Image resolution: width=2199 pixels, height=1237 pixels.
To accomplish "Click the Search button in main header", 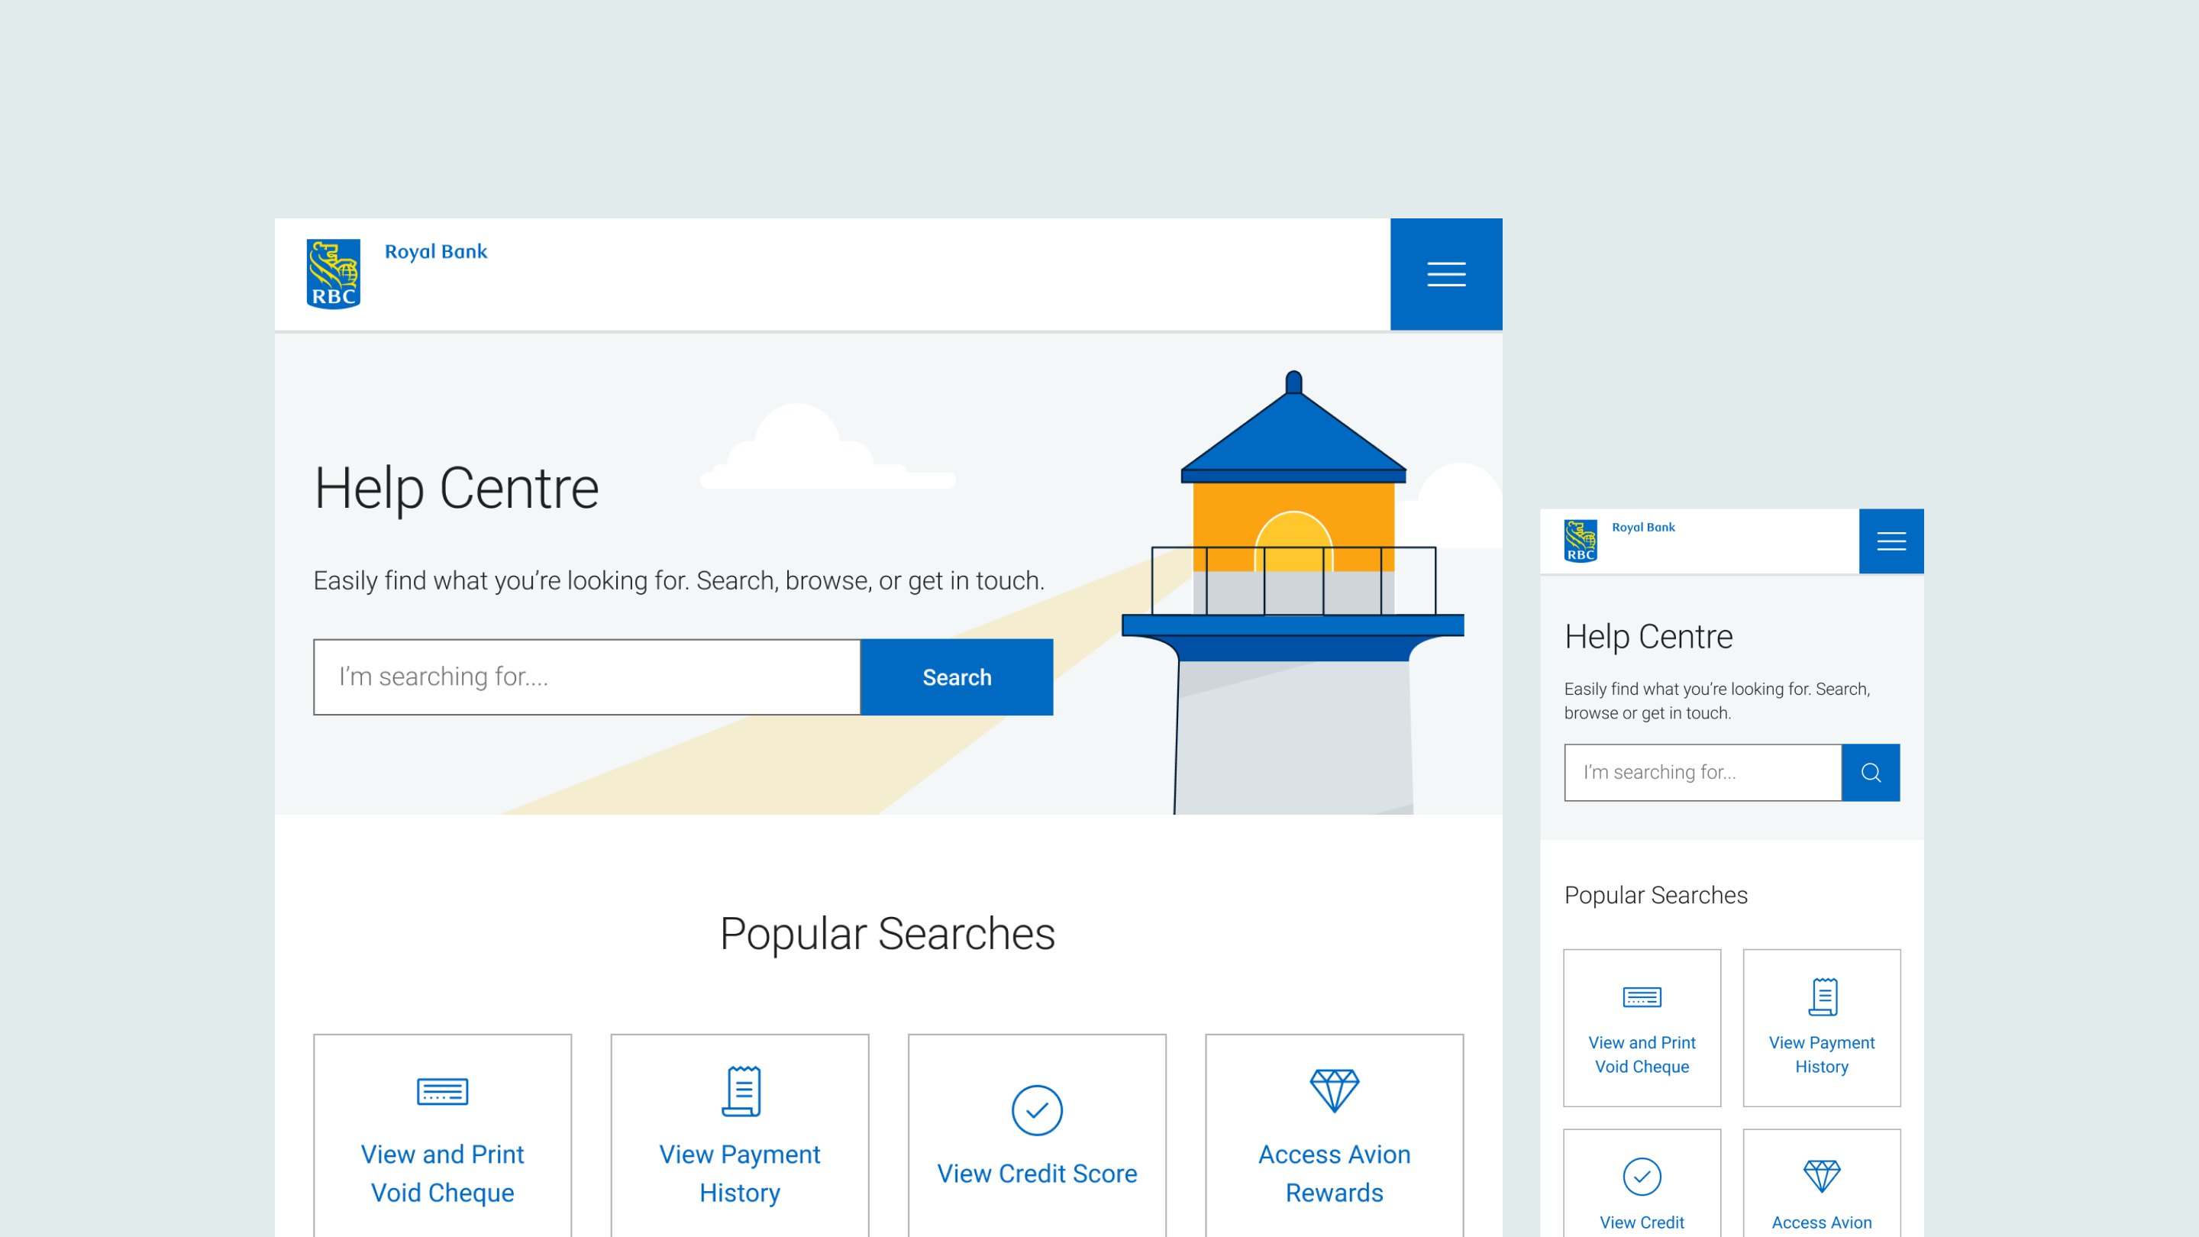I will pos(956,677).
